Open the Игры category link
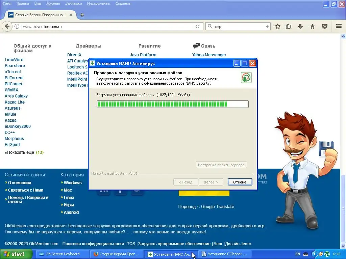Image resolution: width=346 pixels, height=259 pixels. click(x=69, y=205)
